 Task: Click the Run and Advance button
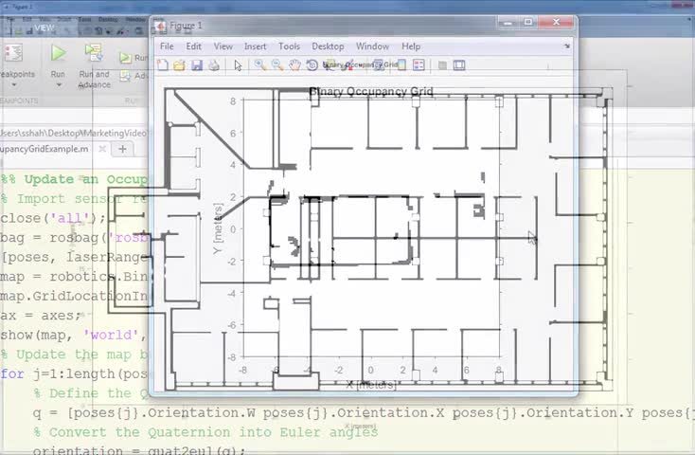95,65
